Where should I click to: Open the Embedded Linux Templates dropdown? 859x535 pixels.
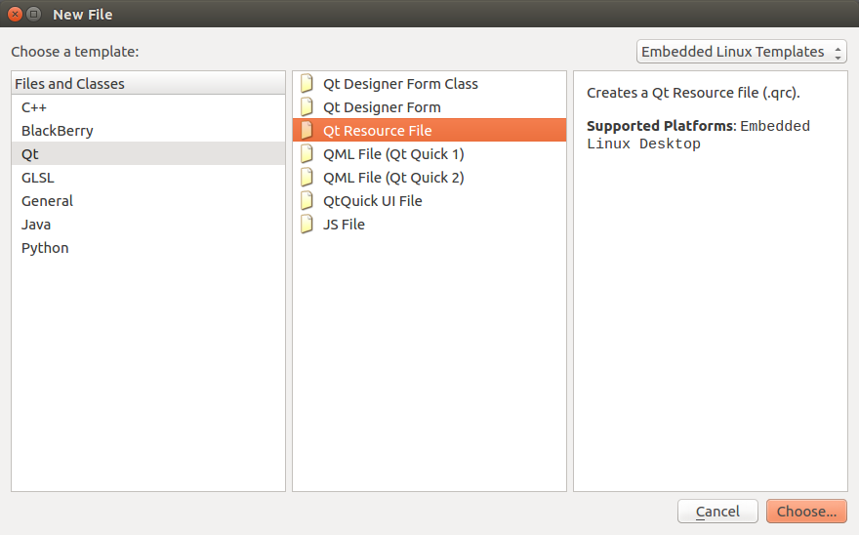pos(741,52)
